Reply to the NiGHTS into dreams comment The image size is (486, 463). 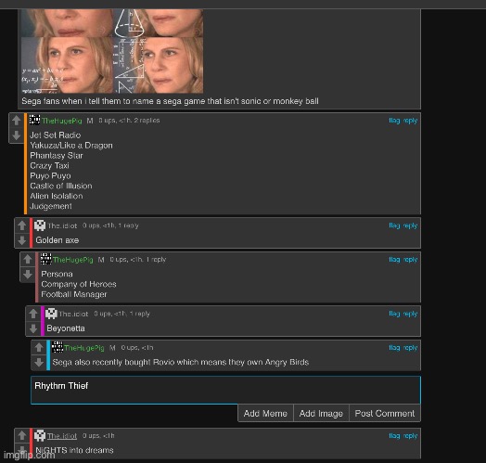click(410, 436)
